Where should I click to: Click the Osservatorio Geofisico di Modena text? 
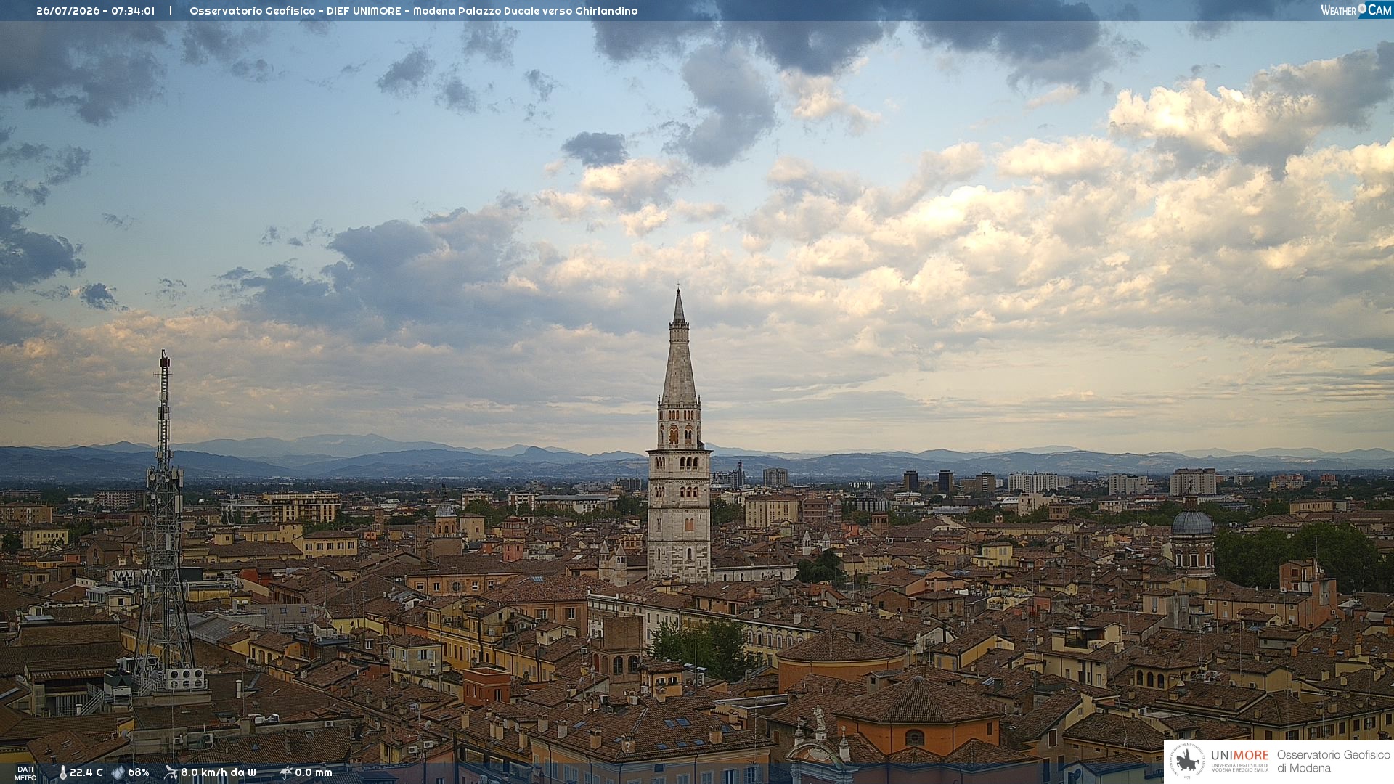tap(1333, 761)
